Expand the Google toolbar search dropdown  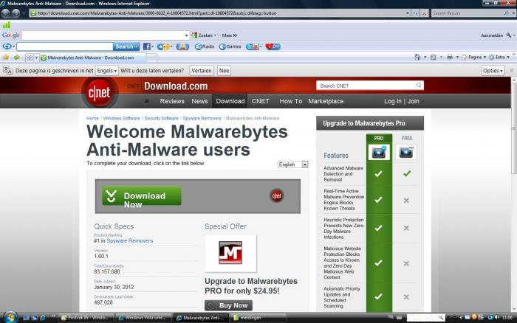click(186, 35)
